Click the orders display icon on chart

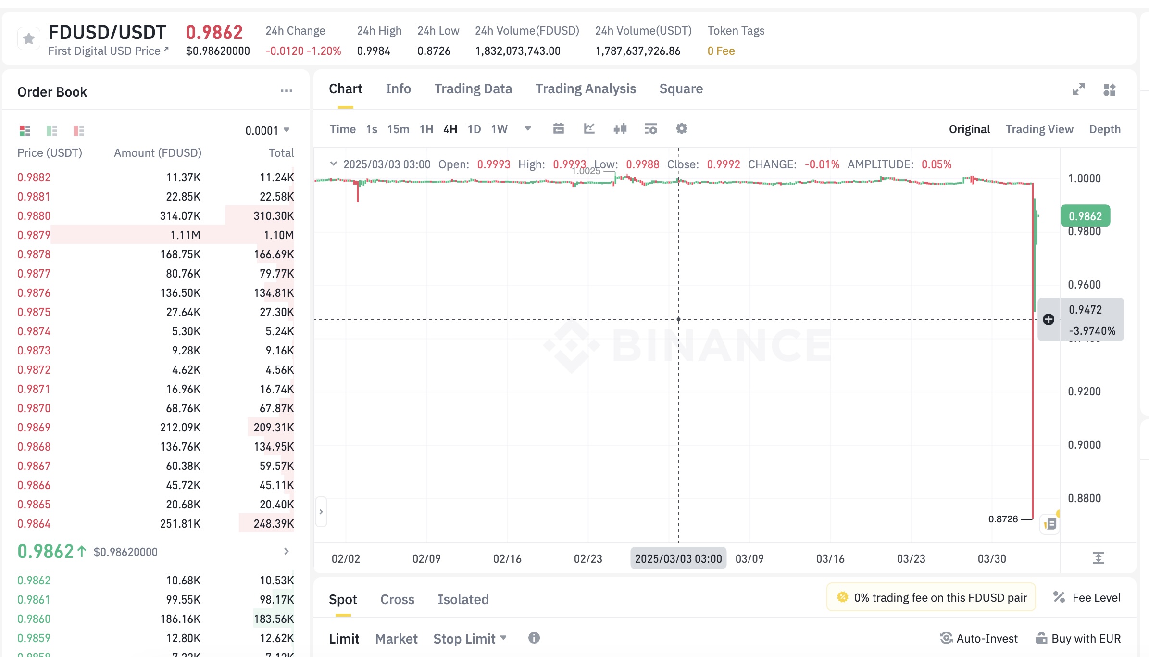coord(1050,524)
